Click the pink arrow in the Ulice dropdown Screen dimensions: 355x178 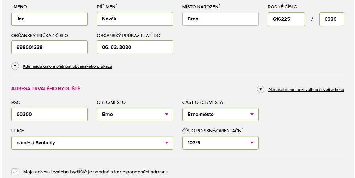[x=167, y=143]
